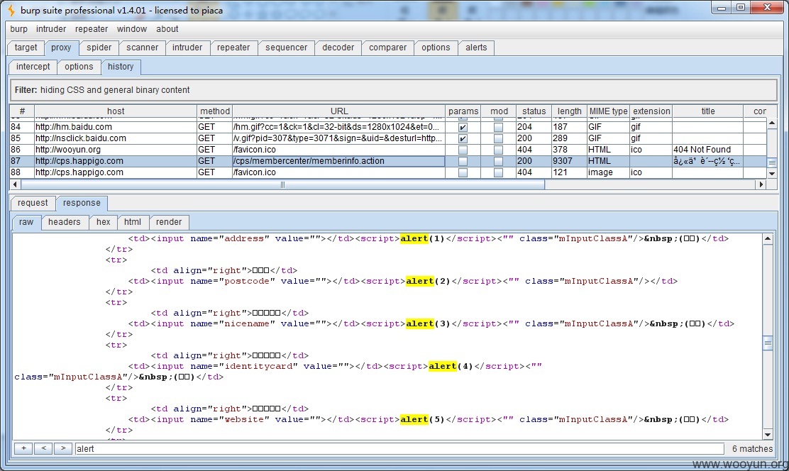Switch to the sequencer tab
This screenshot has width=789, height=471.
click(x=287, y=48)
